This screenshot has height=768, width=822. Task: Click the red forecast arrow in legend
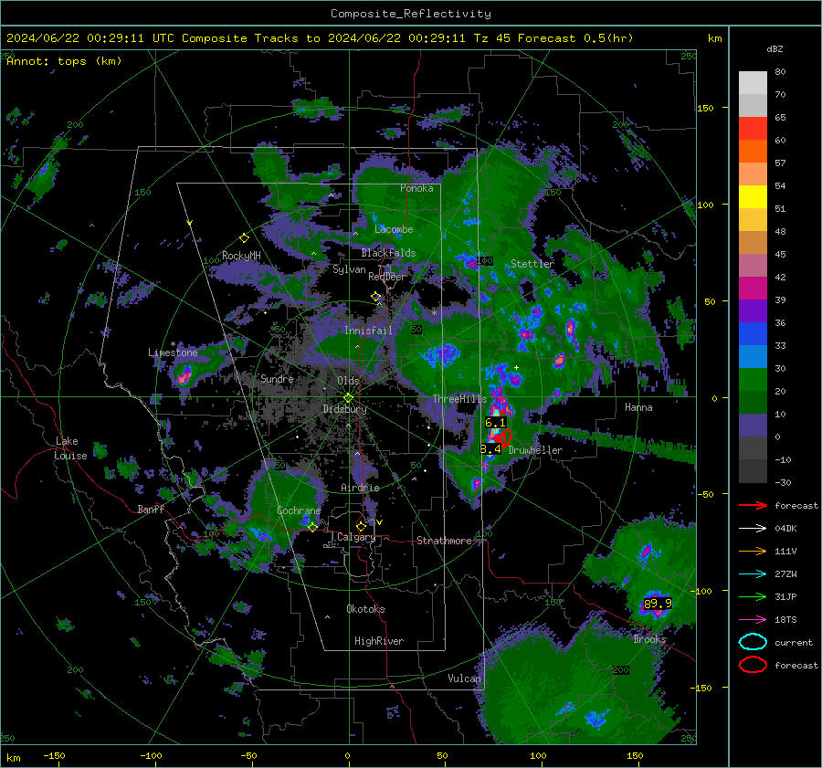[x=753, y=505]
